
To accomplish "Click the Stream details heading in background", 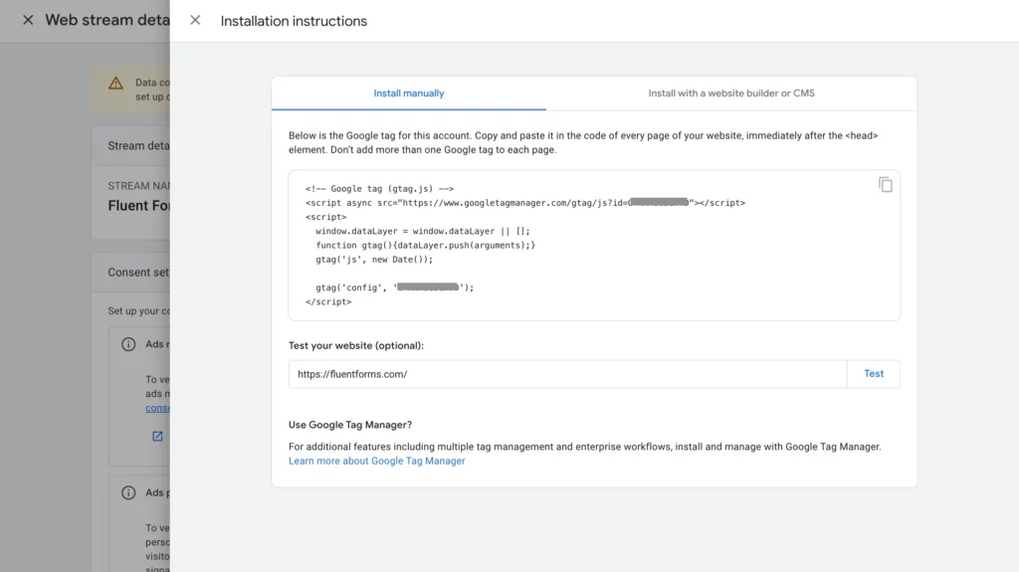I will pos(138,145).
